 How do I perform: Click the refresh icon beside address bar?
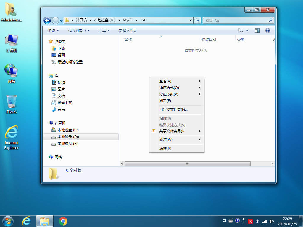[x=197, y=20]
